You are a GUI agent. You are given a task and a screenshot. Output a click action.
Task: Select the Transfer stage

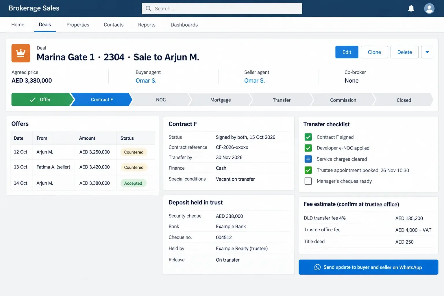pos(282,100)
